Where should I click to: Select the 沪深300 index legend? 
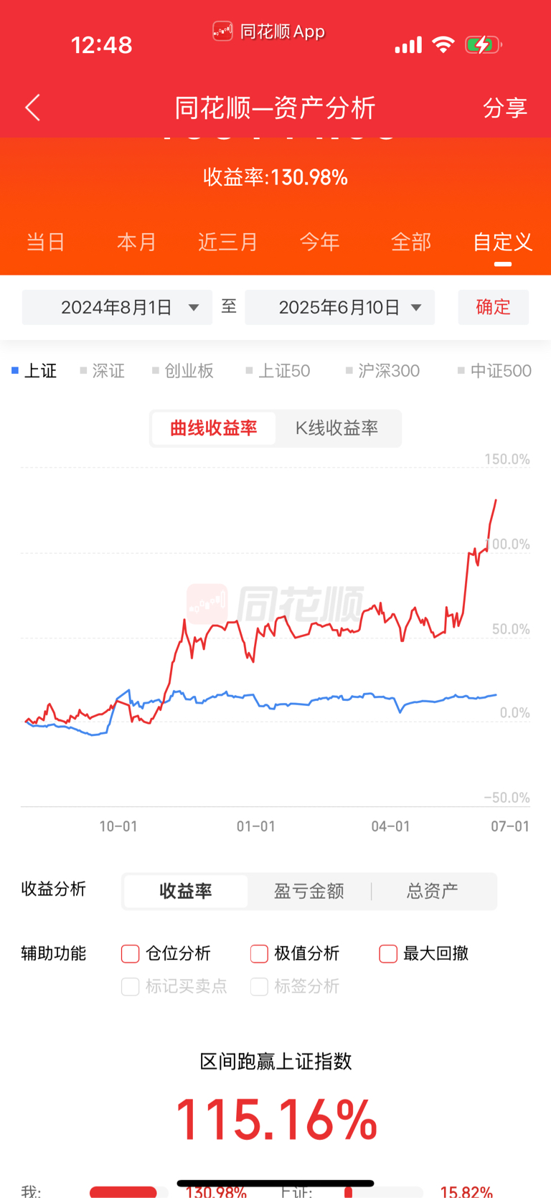click(382, 371)
